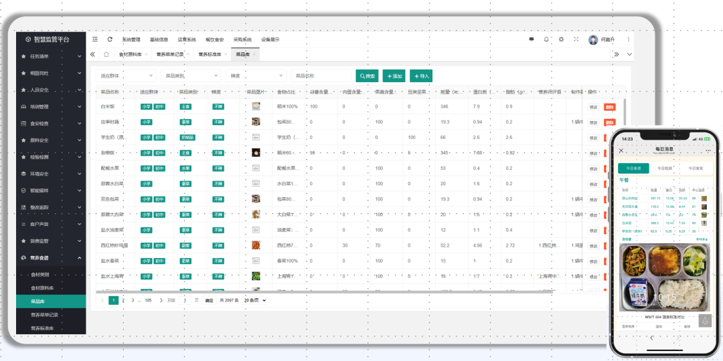Open the phone page's three-dot menu
This screenshot has height=361, width=723.
click(708, 150)
